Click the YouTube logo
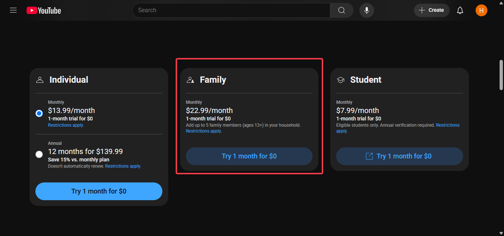The height and width of the screenshot is (236, 504). tap(44, 10)
